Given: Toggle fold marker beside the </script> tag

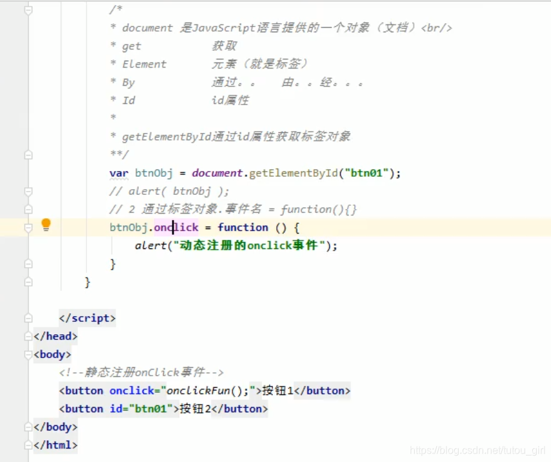Looking at the screenshot, I should (x=28, y=318).
